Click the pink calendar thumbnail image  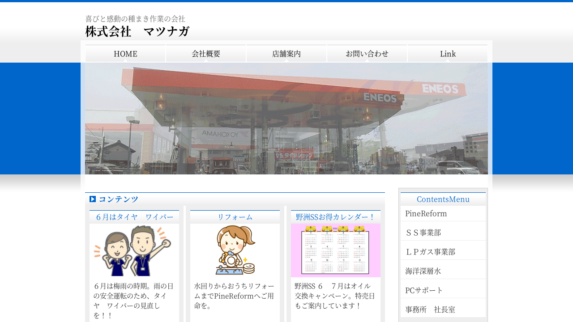336,250
